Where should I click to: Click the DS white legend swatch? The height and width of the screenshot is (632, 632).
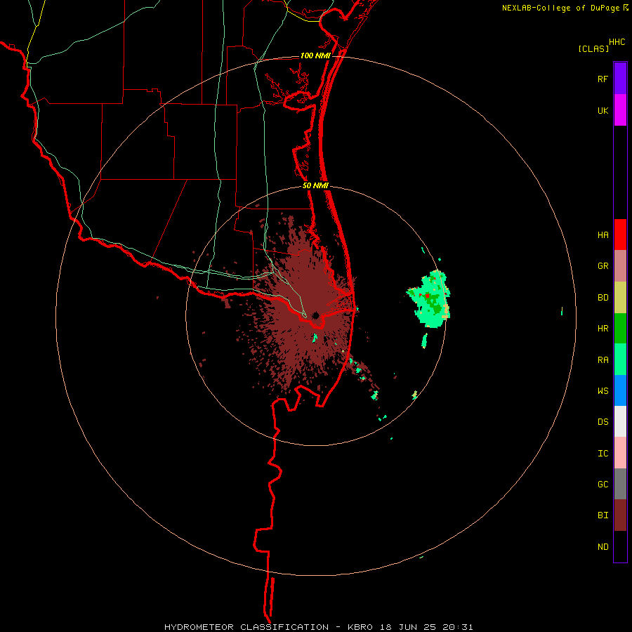click(620, 421)
